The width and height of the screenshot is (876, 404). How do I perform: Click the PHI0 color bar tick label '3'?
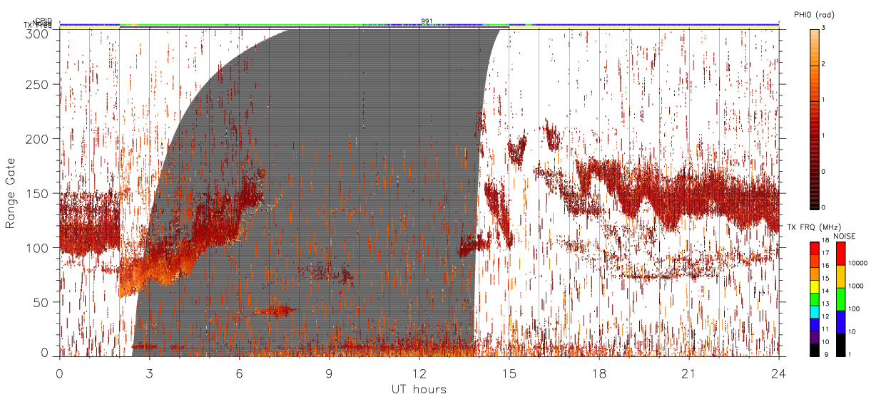coord(823,28)
